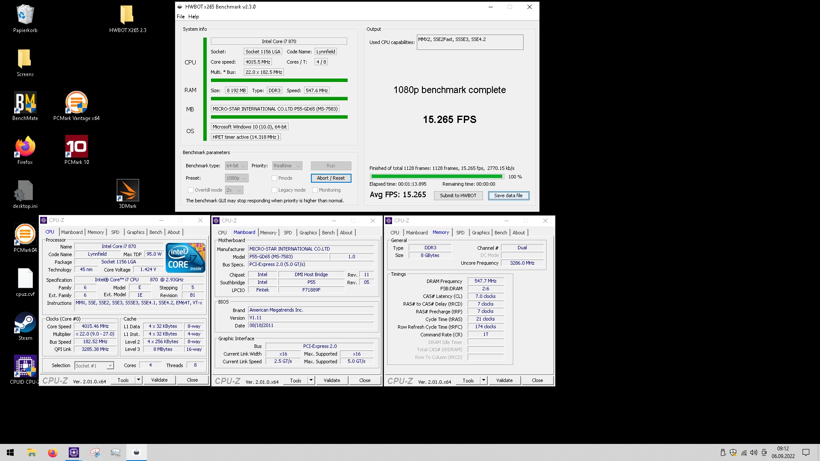The width and height of the screenshot is (820, 461).
Task: Open the Papierkorb recycle bin icon
Action: click(x=25, y=19)
